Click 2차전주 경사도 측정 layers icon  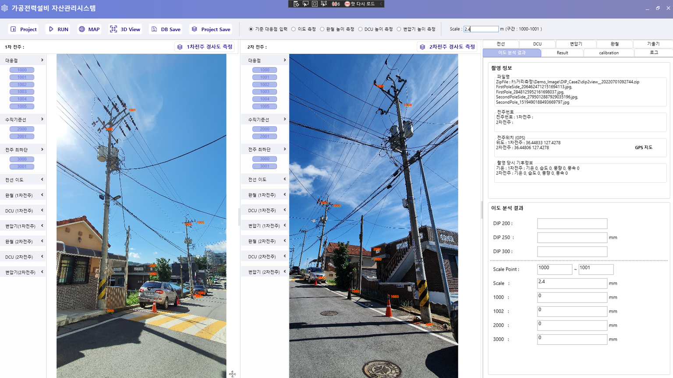pyautogui.click(x=422, y=47)
